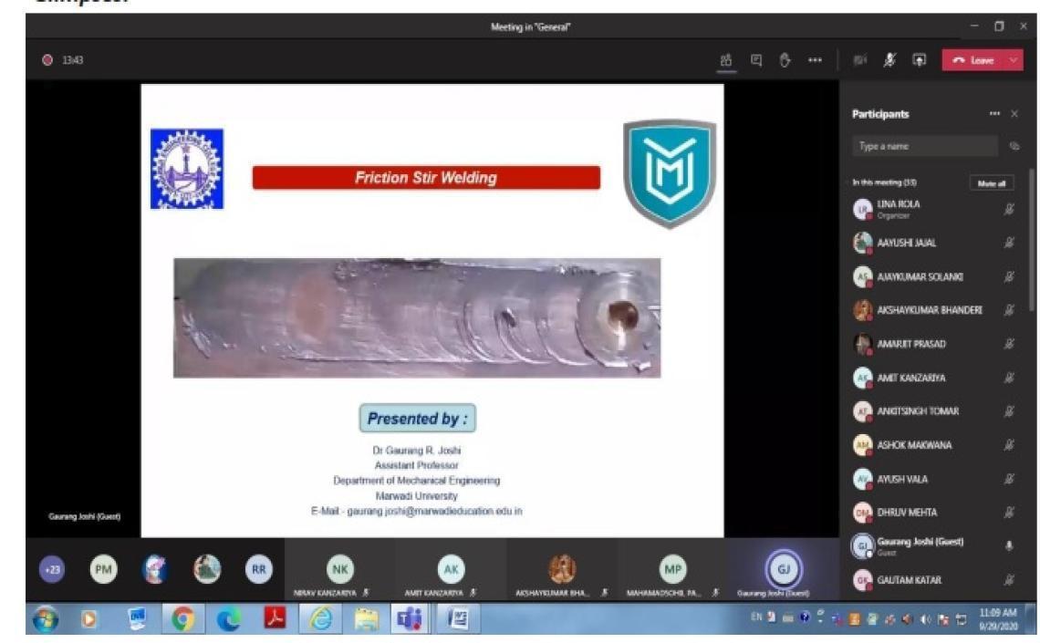Open Microsoft Word from the taskbar

[x=457, y=619]
